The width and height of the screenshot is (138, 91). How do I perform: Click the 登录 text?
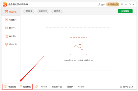point(103,4)
